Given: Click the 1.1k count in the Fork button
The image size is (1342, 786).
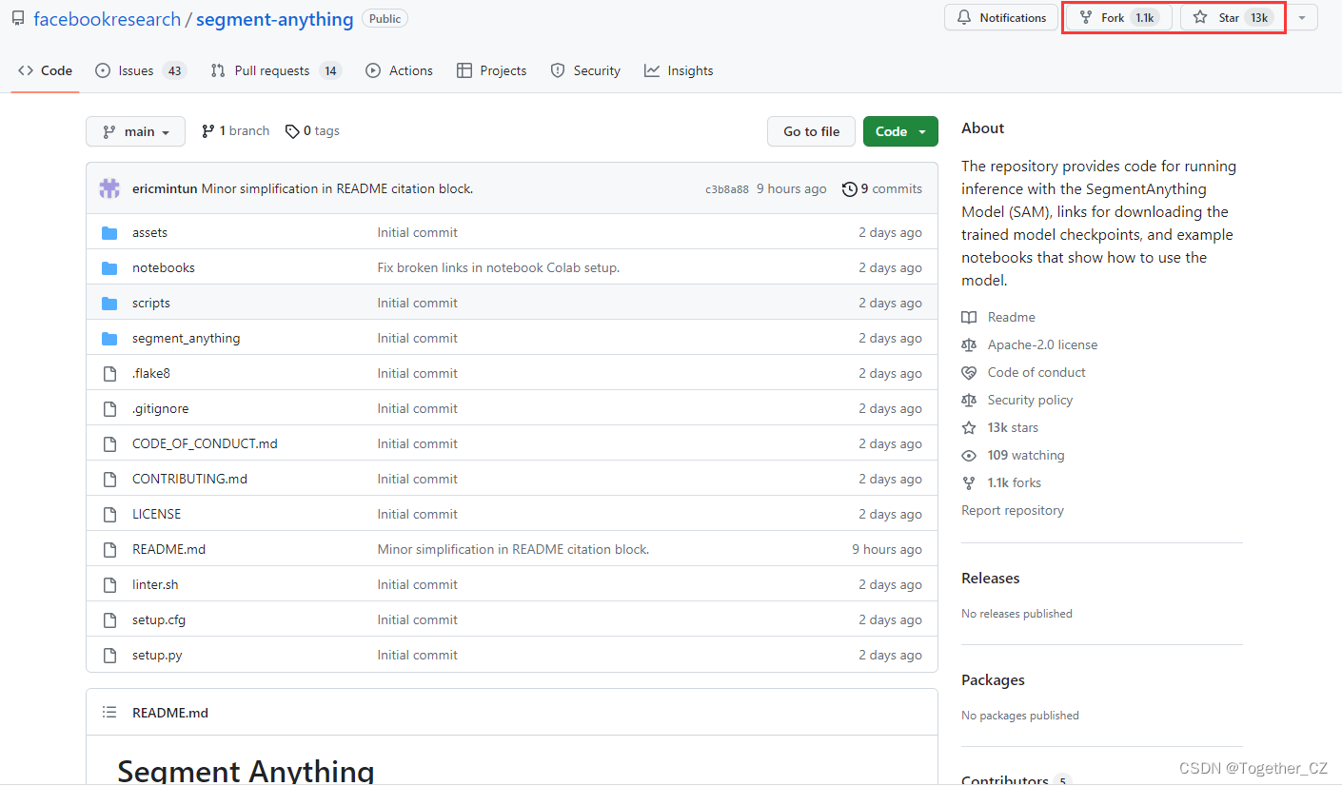Looking at the screenshot, I should (1144, 17).
